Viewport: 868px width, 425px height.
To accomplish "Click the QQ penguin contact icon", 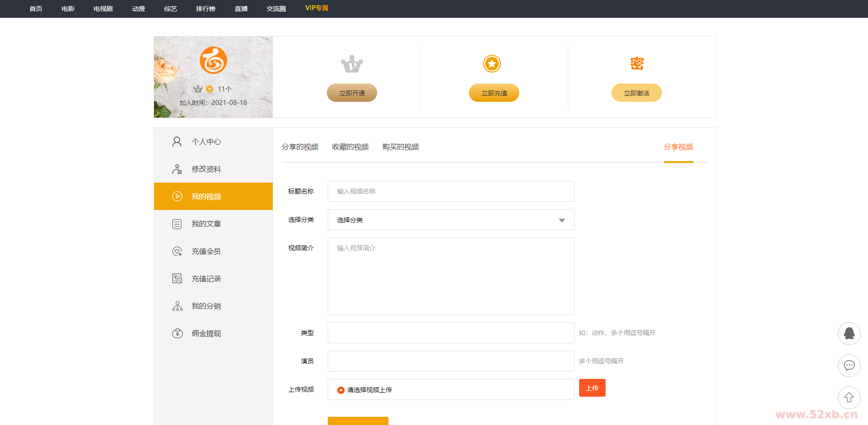I will (x=849, y=334).
